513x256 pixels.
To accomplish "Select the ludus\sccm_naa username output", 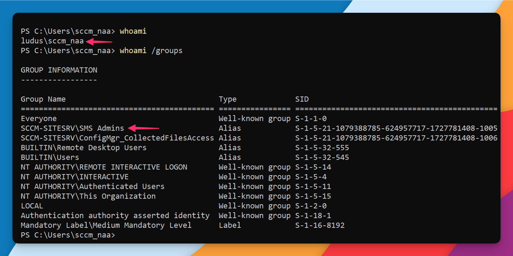I will point(52,41).
